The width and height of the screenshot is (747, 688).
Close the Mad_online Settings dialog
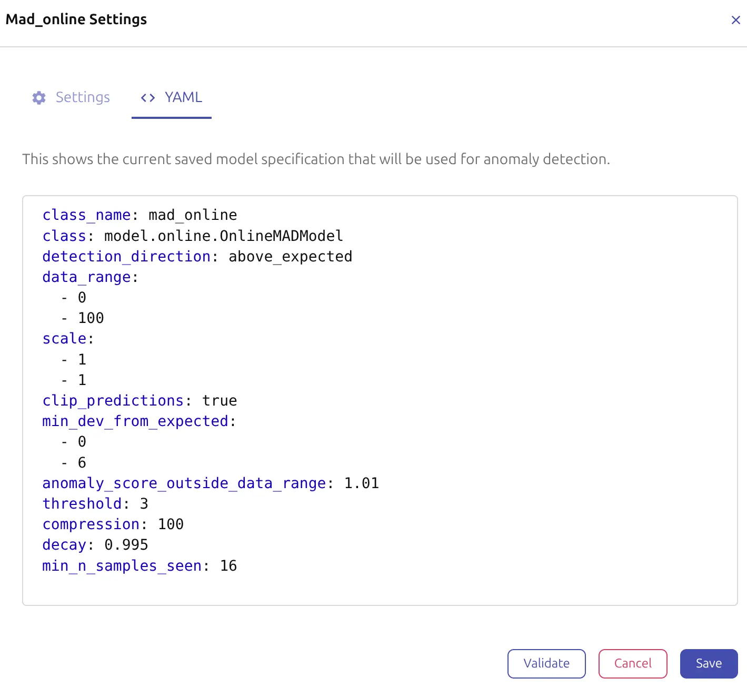735,20
